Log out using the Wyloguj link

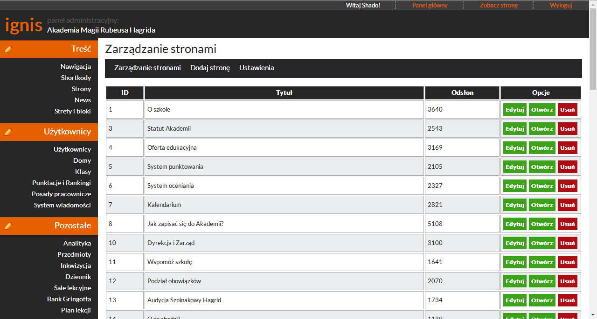pyautogui.click(x=561, y=5)
